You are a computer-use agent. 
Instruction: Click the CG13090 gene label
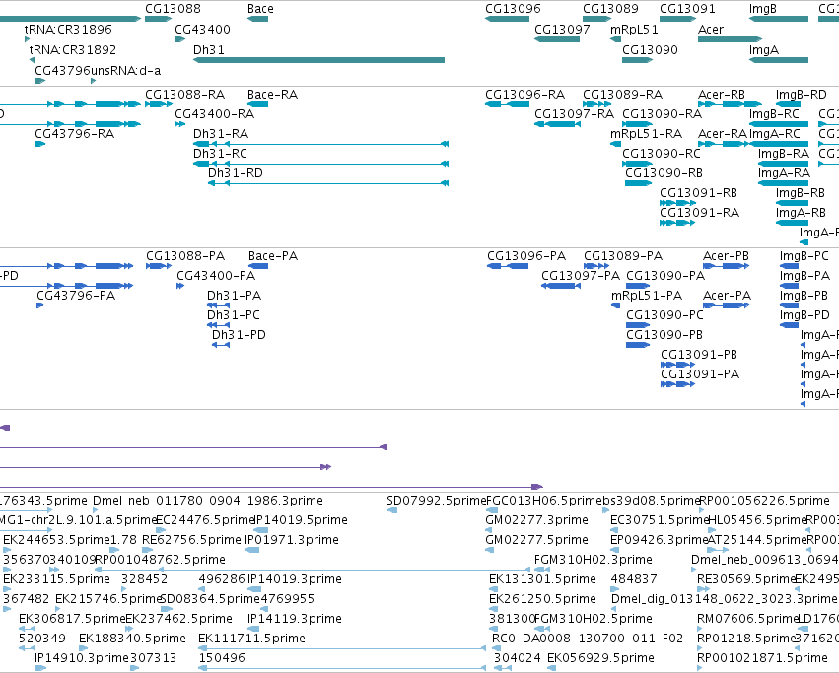[650, 49]
